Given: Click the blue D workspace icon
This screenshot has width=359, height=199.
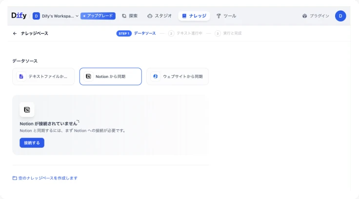Looking at the screenshot, I should [x=36, y=16].
